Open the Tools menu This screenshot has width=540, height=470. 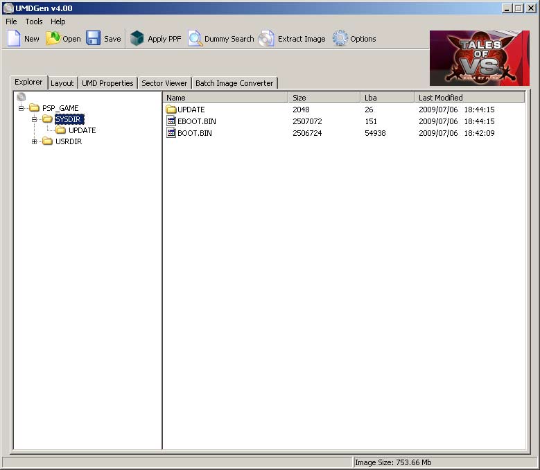tap(34, 21)
